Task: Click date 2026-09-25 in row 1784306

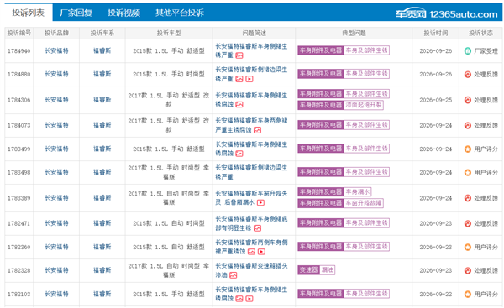Action: coord(435,100)
